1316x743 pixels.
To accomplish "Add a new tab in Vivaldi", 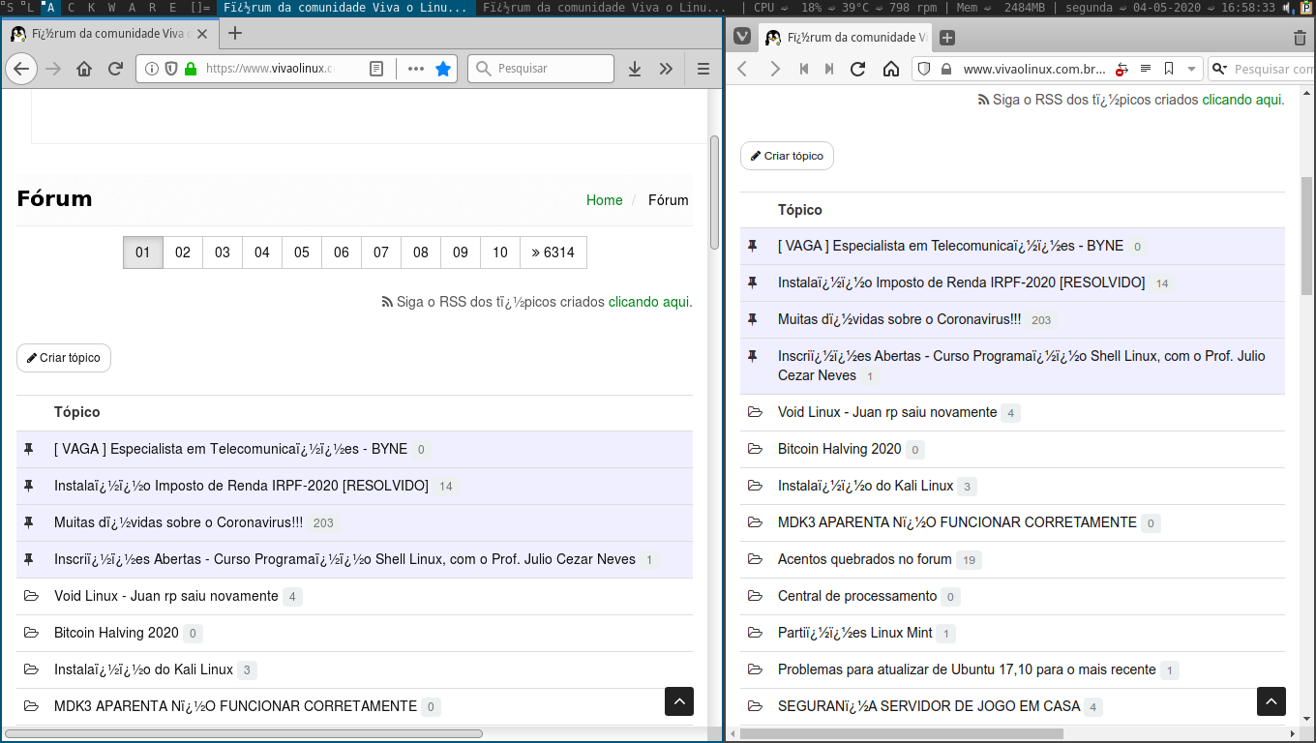I will [x=947, y=38].
